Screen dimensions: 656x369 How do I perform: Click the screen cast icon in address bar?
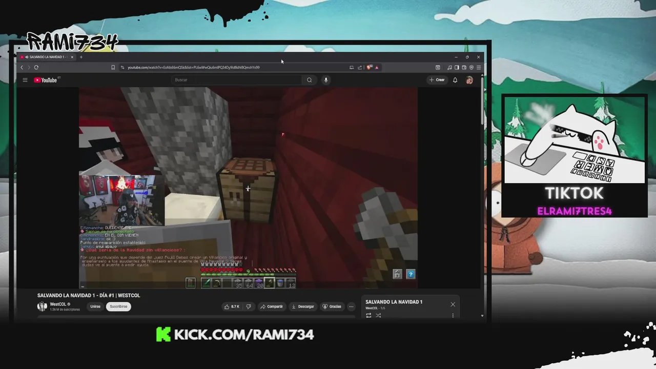pos(352,67)
